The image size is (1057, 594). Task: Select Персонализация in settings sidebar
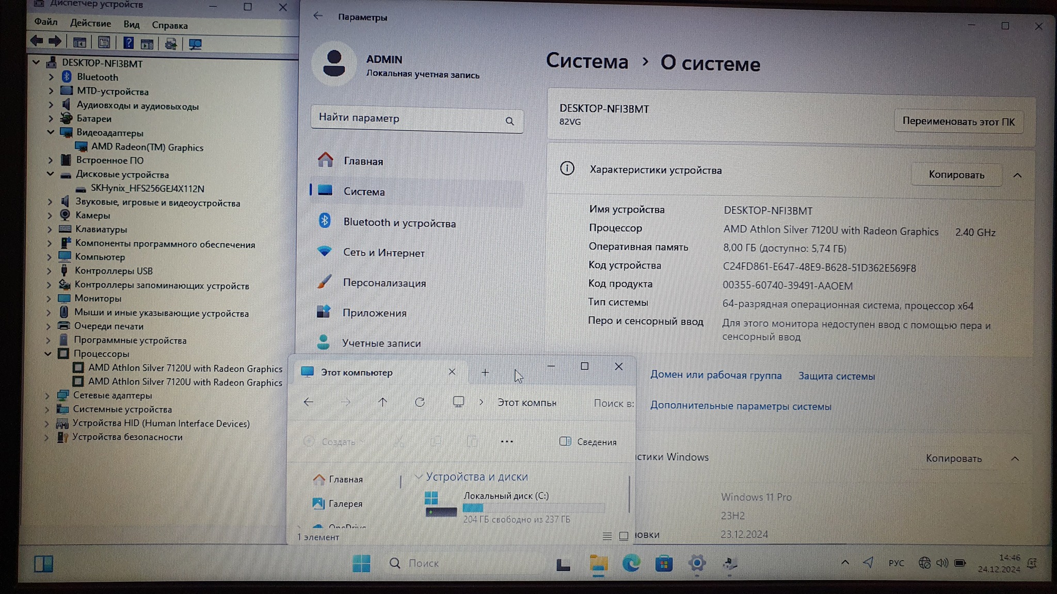(x=384, y=283)
